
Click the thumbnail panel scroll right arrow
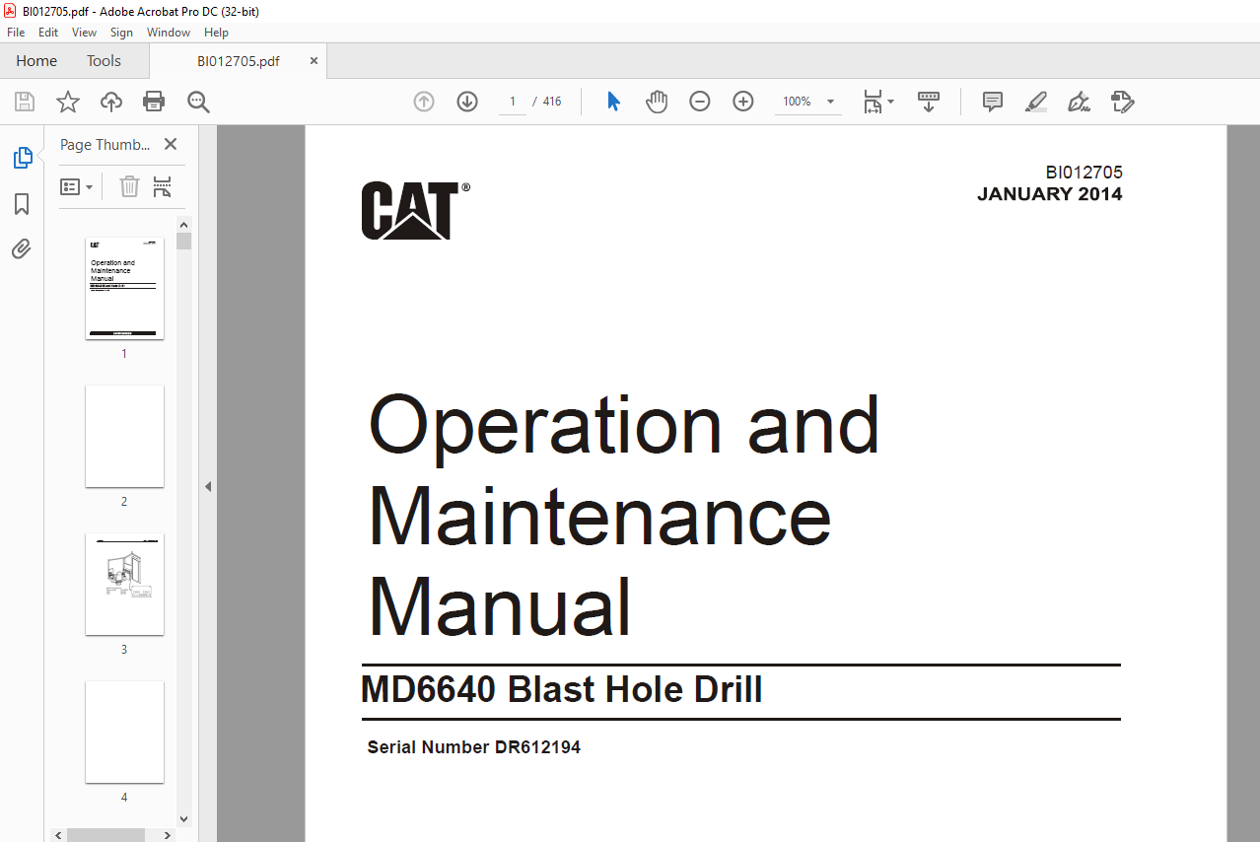pos(170,834)
